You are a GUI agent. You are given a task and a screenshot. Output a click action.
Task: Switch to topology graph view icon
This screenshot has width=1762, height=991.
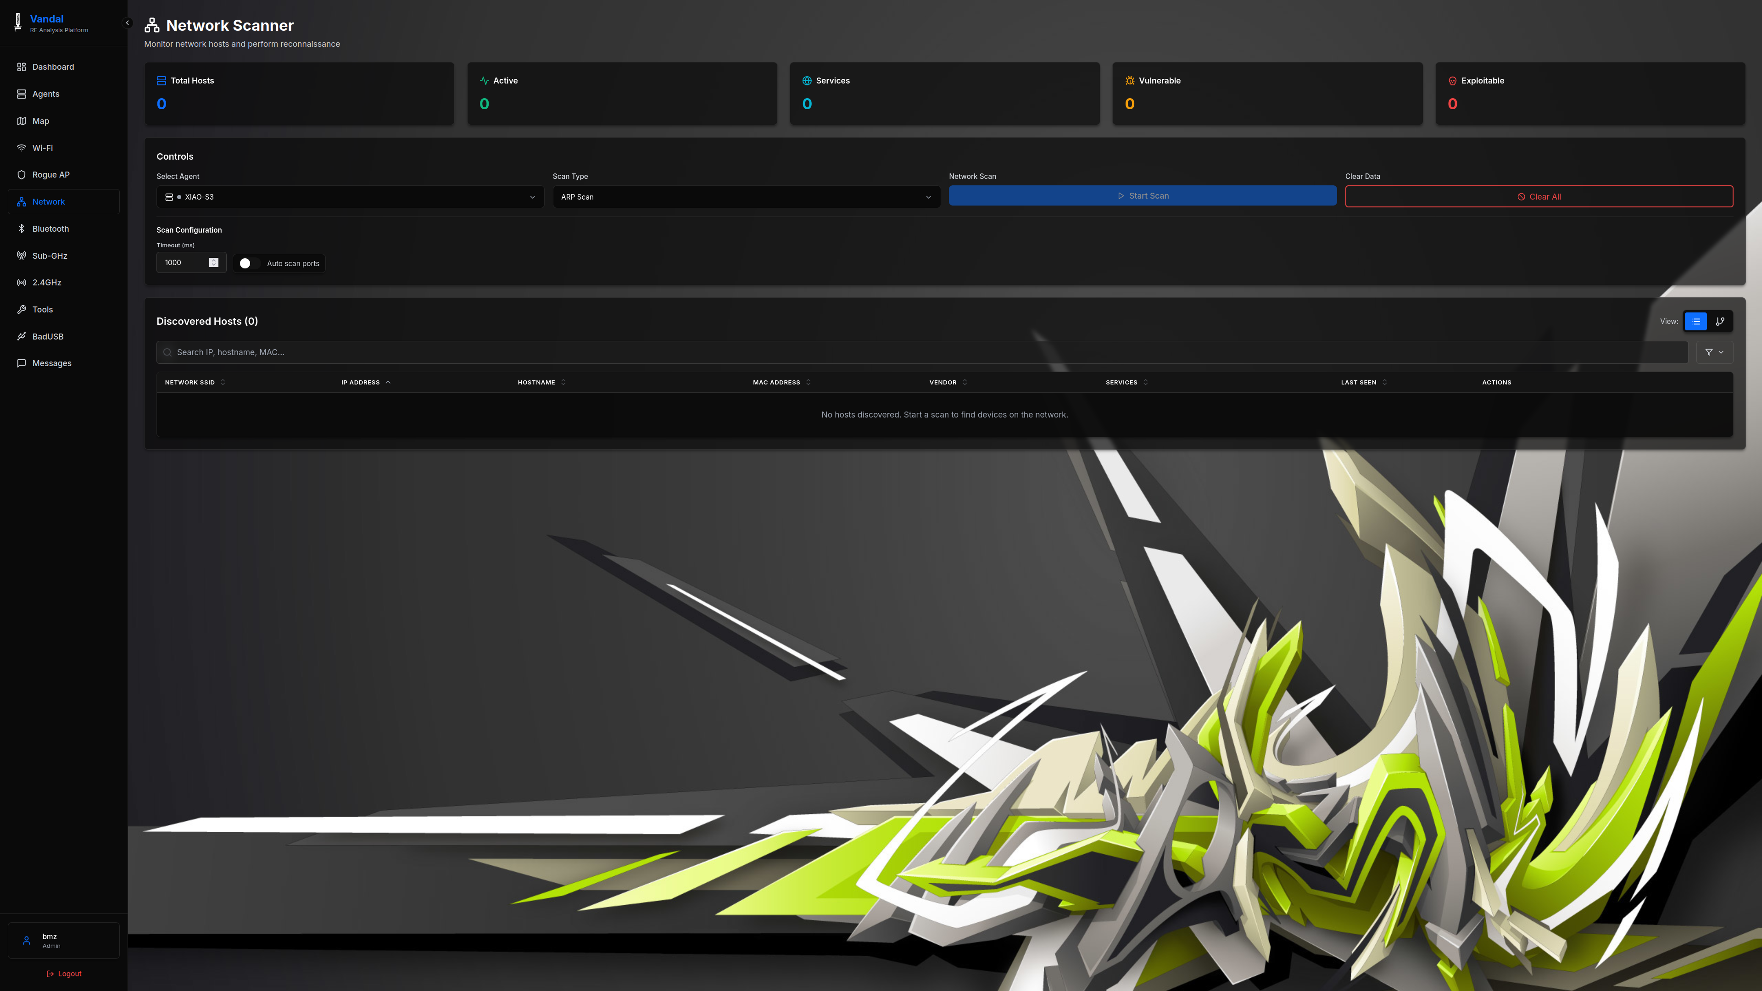tap(1720, 322)
